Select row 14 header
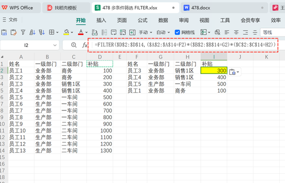The width and height of the screenshot is (285, 183). [x=4, y=150]
